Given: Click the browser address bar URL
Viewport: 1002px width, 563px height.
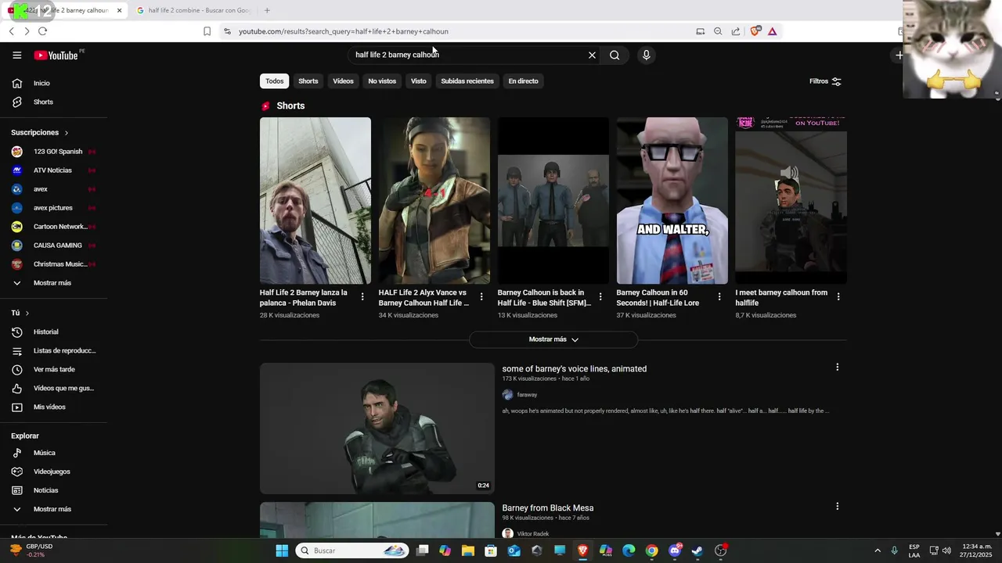Looking at the screenshot, I should (343, 31).
